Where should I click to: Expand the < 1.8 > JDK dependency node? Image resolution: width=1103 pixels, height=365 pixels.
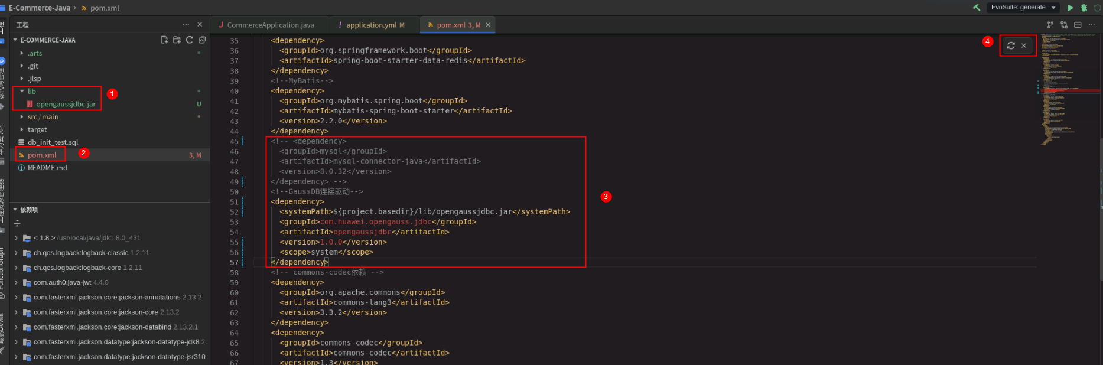coord(16,238)
